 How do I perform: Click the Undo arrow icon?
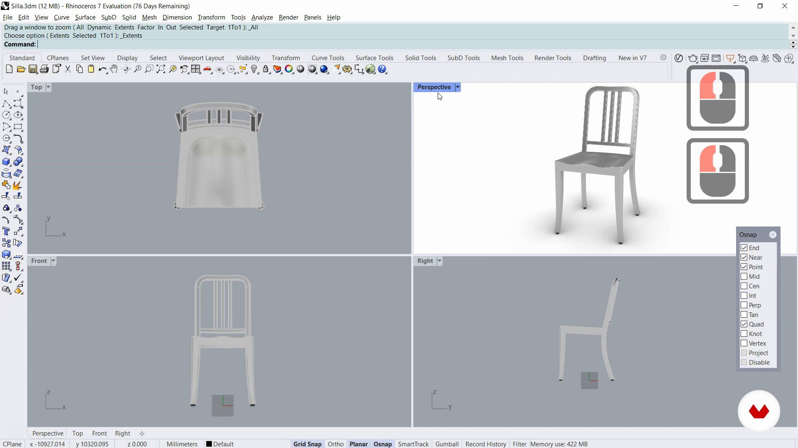[x=103, y=69]
